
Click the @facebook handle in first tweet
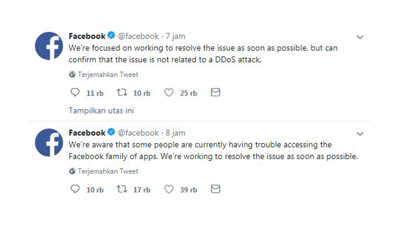138,36
